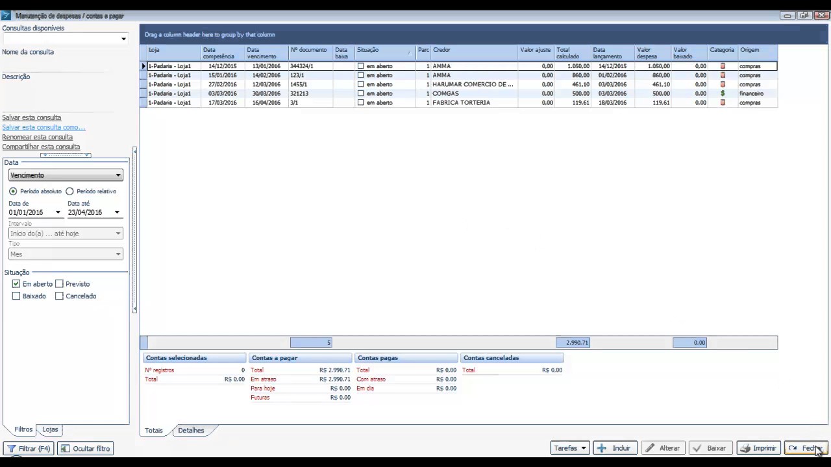
Task: Click the Alterar button
Action: coord(663,448)
